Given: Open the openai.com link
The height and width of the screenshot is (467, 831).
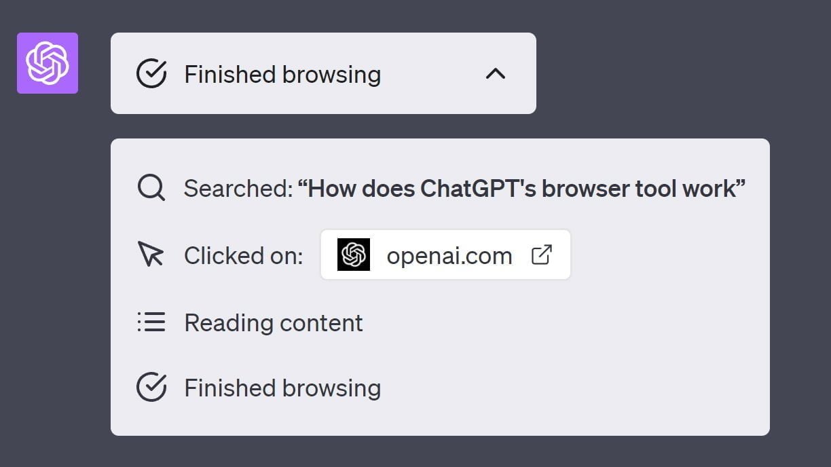Looking at the screenshot, I should click(449, 255).
